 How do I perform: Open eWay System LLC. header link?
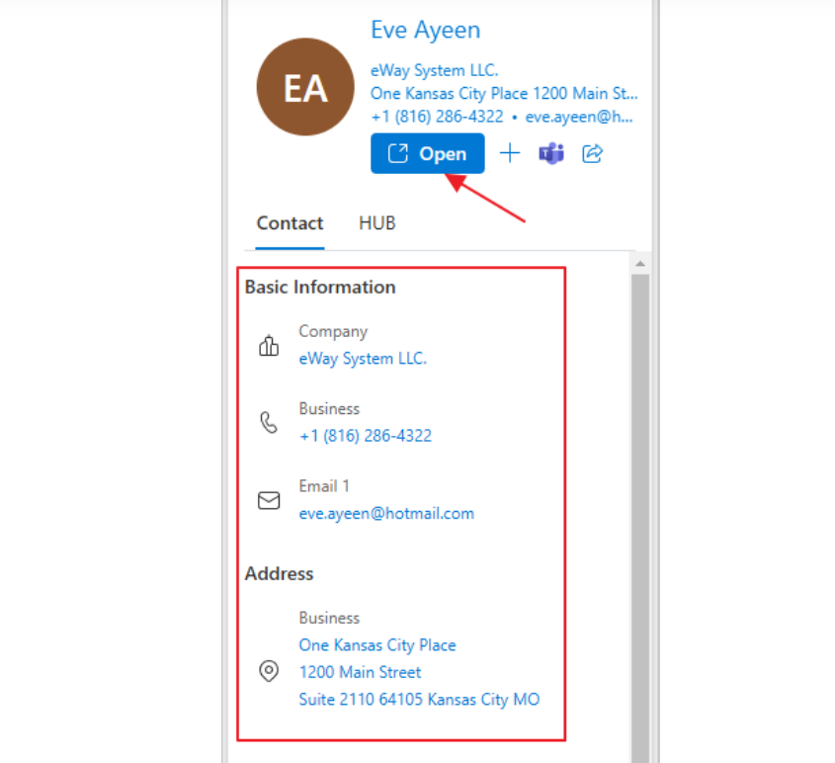point(435,70)
